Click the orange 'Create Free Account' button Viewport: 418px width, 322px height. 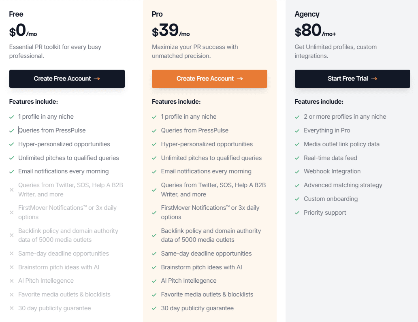(x=209, y=79)
